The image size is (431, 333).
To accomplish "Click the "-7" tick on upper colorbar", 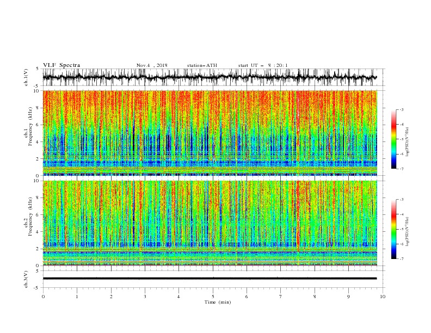I will tap(401, 169).
